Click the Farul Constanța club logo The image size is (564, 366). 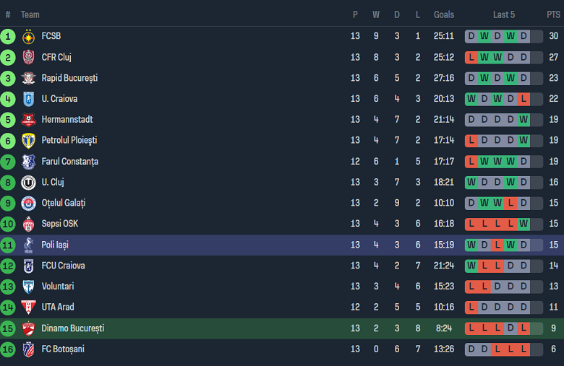click(28, 162)
